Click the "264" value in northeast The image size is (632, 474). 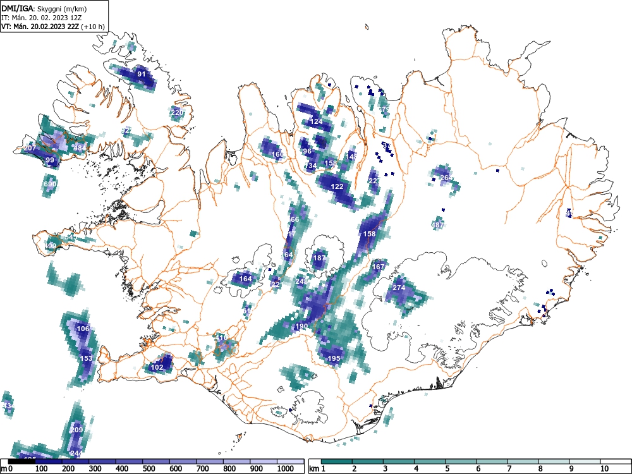446,178
